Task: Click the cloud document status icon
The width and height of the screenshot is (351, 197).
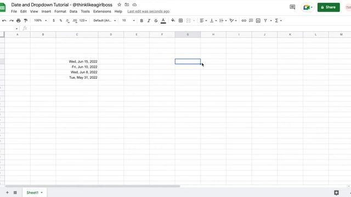Action: (134, 5)
